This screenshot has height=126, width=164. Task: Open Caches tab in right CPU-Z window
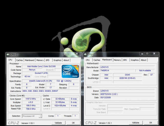click(x=97, y=60)
